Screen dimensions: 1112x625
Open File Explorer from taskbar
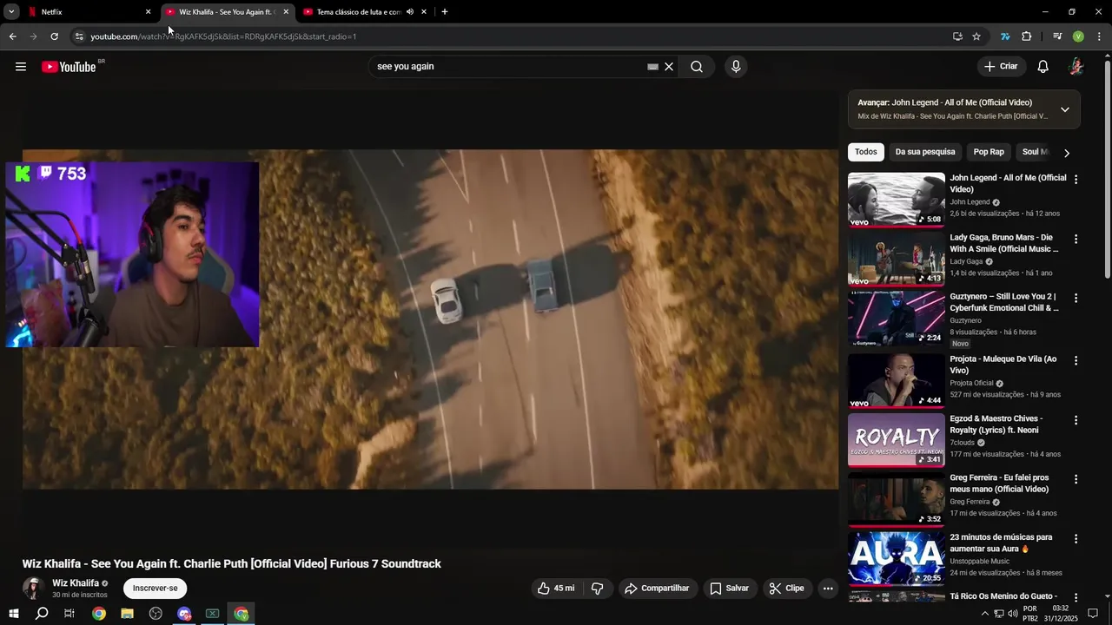[128, 614]
